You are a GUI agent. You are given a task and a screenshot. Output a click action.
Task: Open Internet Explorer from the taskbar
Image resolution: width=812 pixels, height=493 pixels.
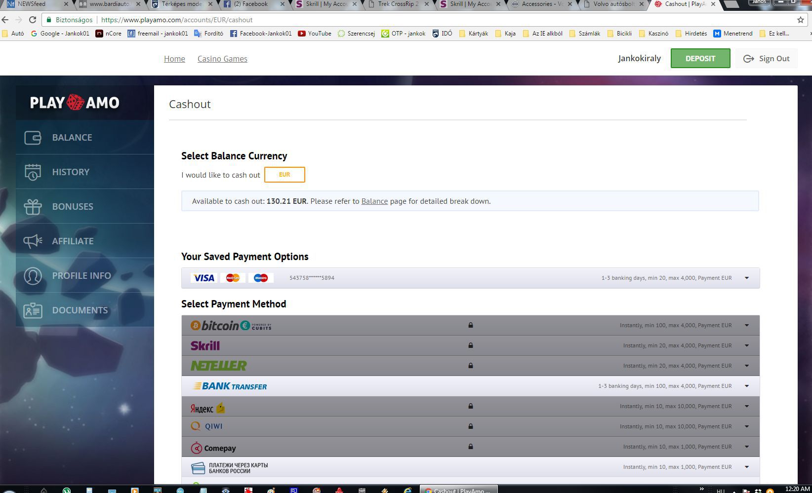click(407, 490)
